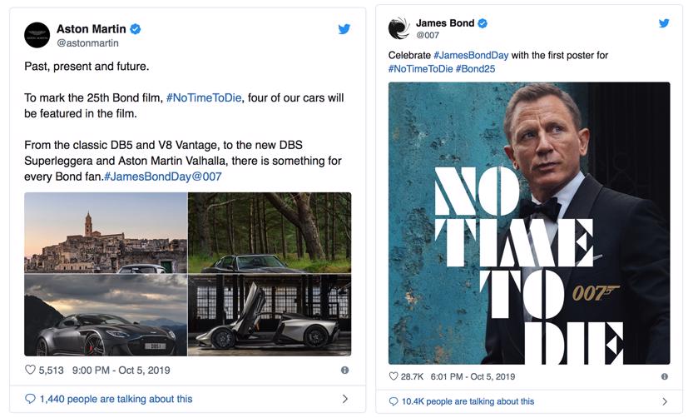688x418 pixels.
Task: Open #NoTimeToDie hashtag in Aston Martin tweet
Action: tap(204, 97)
